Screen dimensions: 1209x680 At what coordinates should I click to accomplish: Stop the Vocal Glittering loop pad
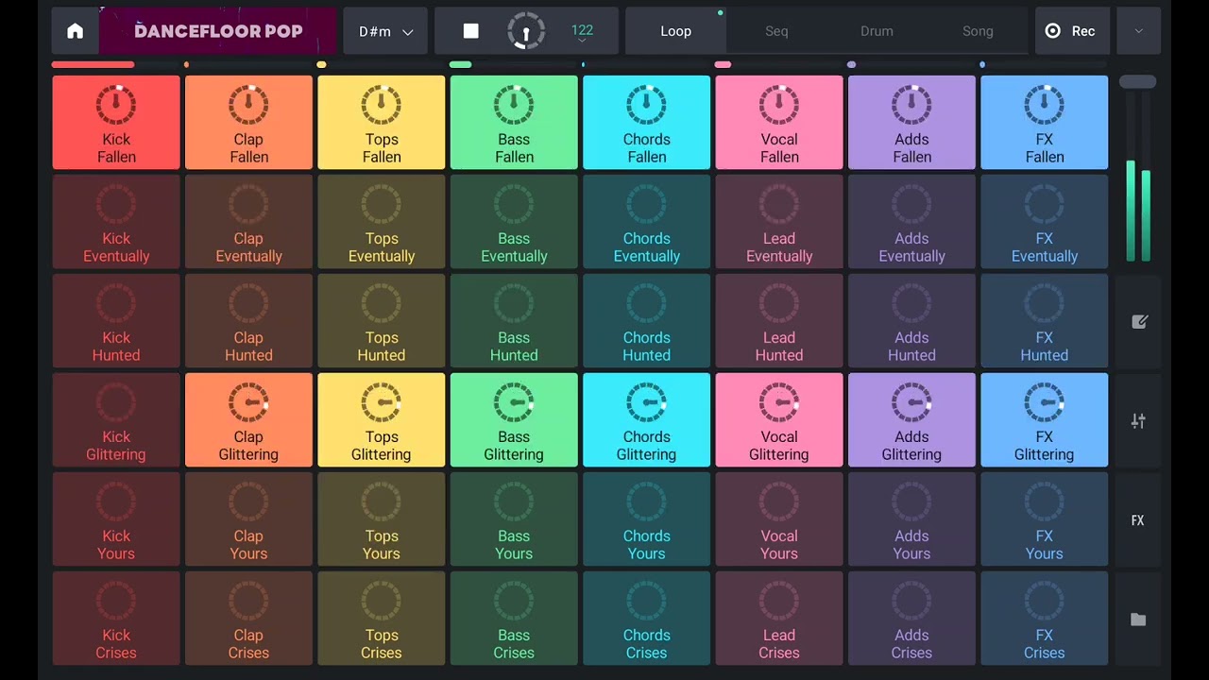click(x=779, y=420)
